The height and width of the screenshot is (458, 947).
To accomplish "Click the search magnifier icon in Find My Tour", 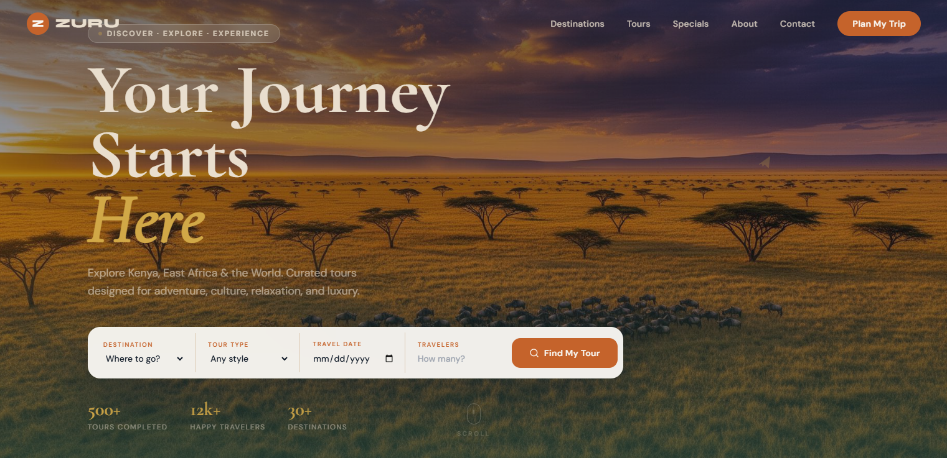I will [x=534, y=353].
